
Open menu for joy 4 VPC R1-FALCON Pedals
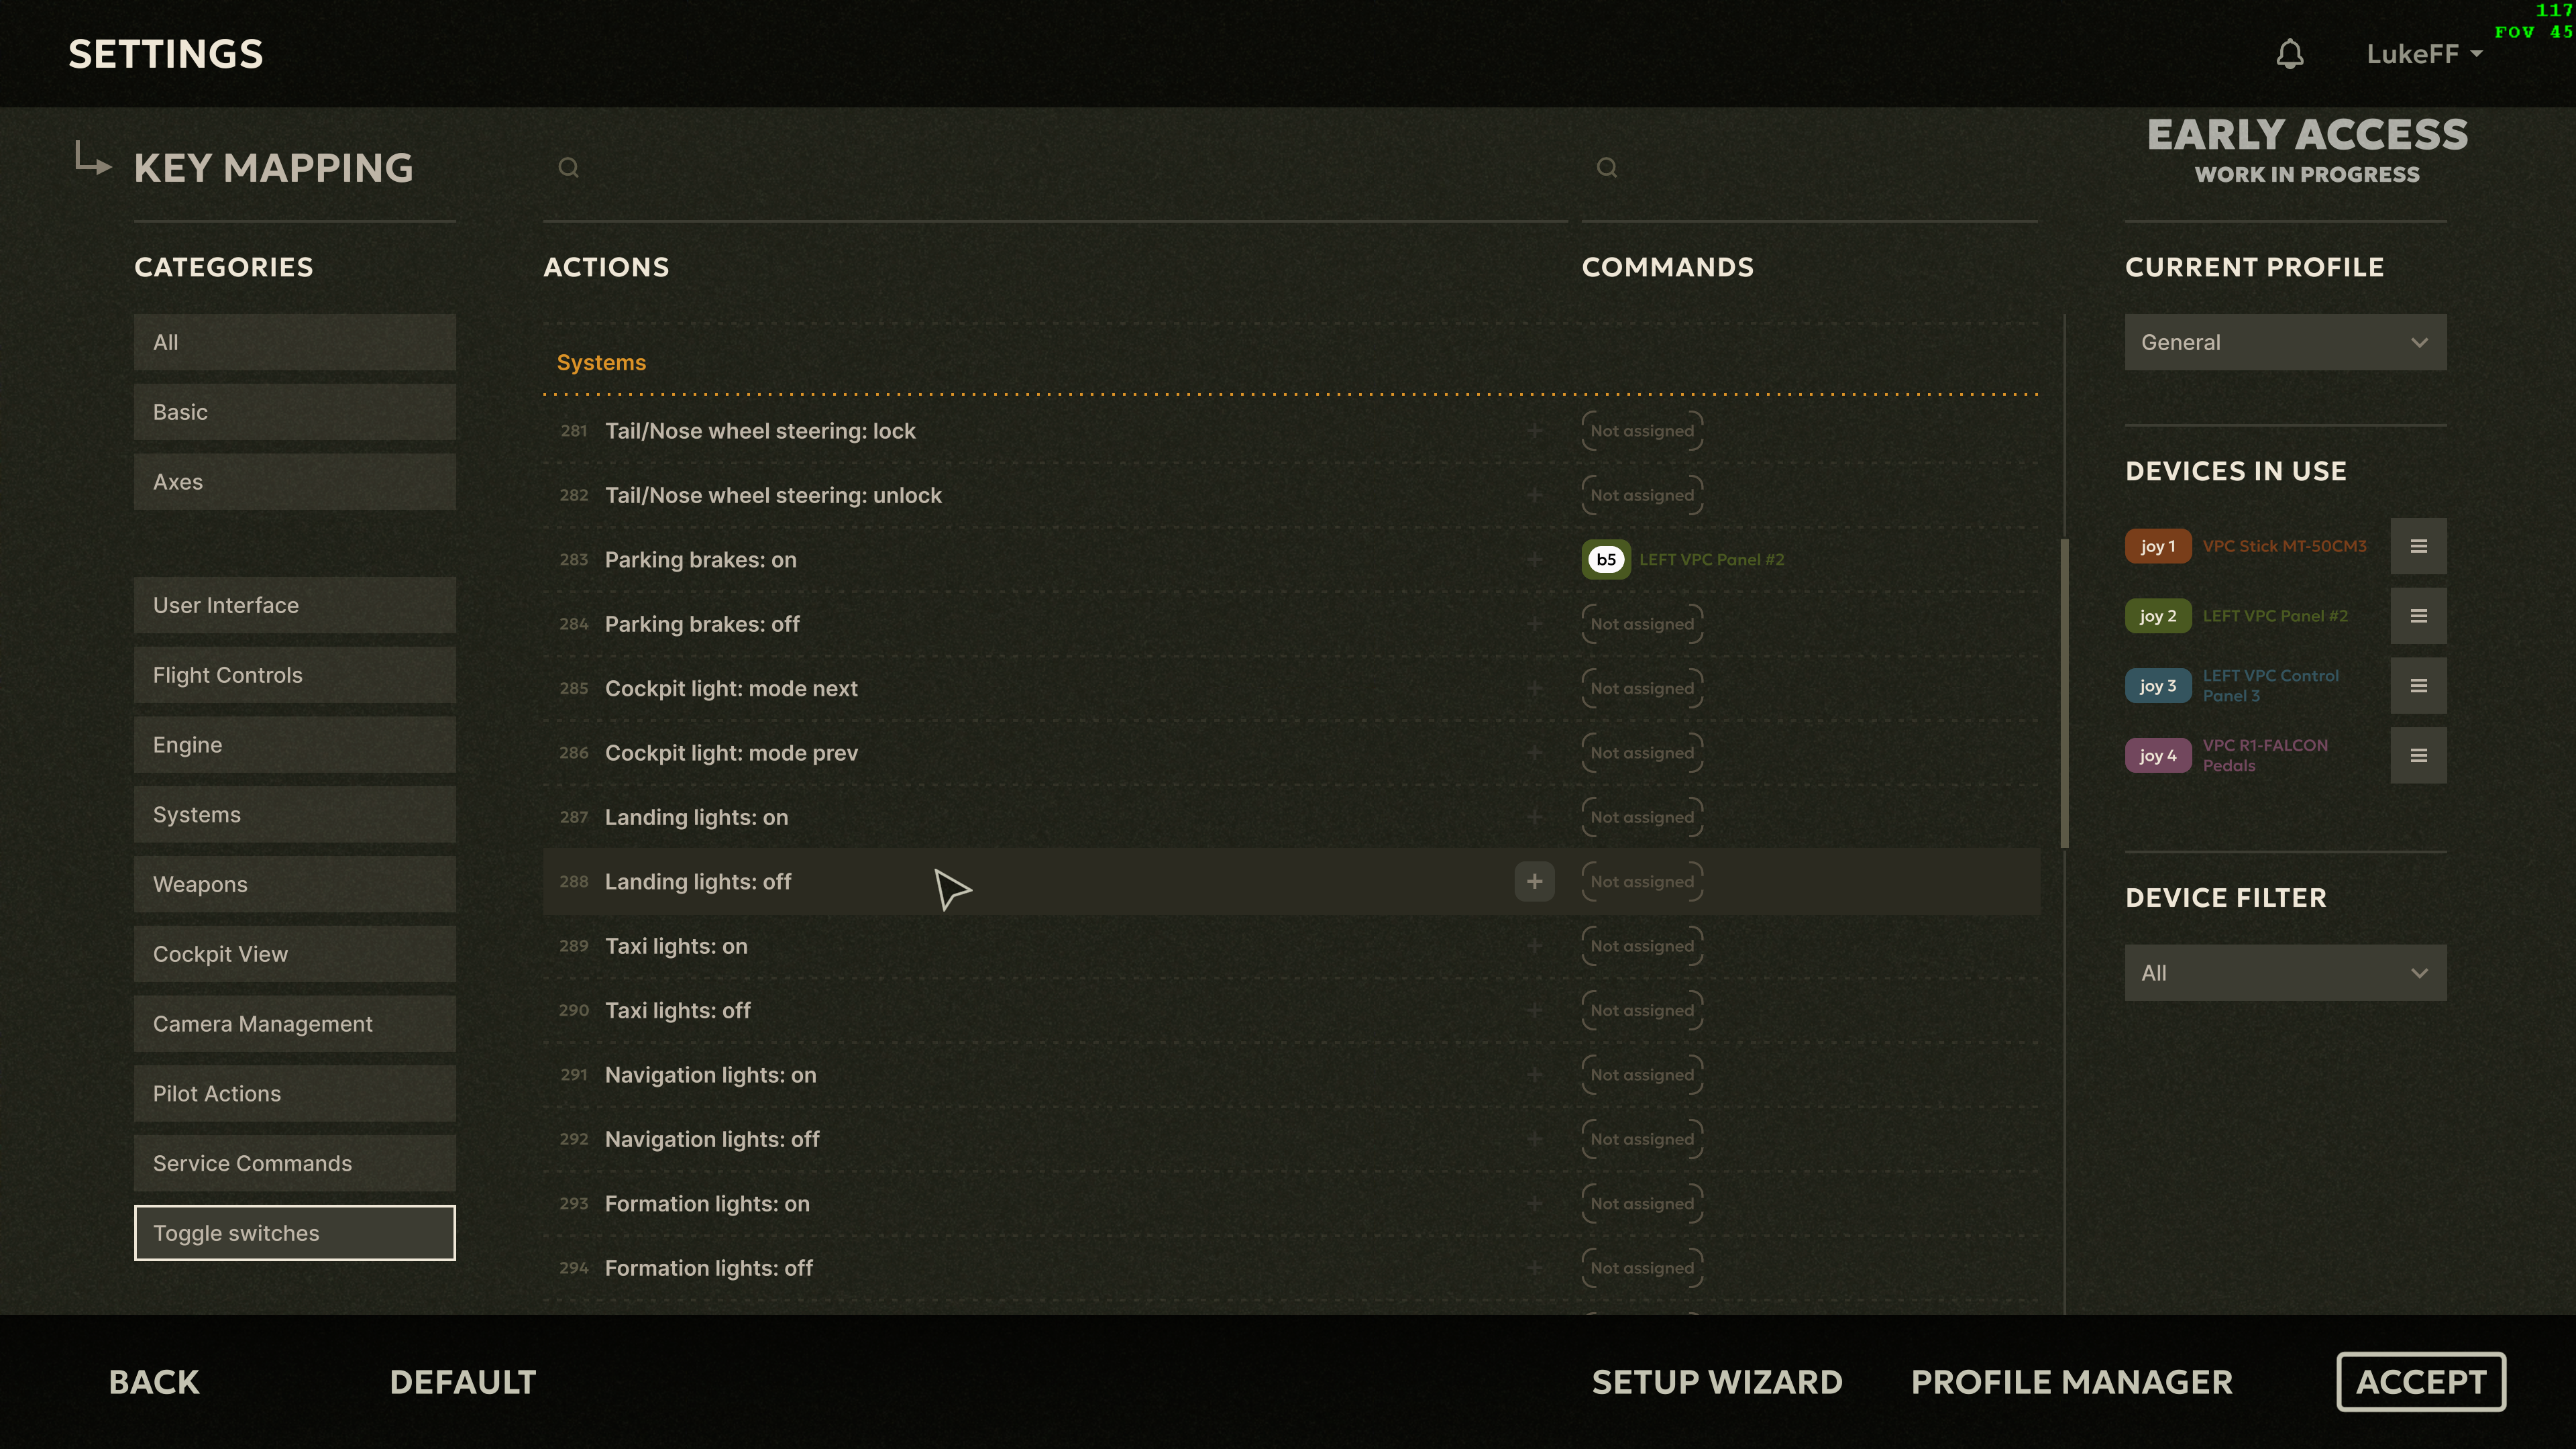coord(2418,756)
